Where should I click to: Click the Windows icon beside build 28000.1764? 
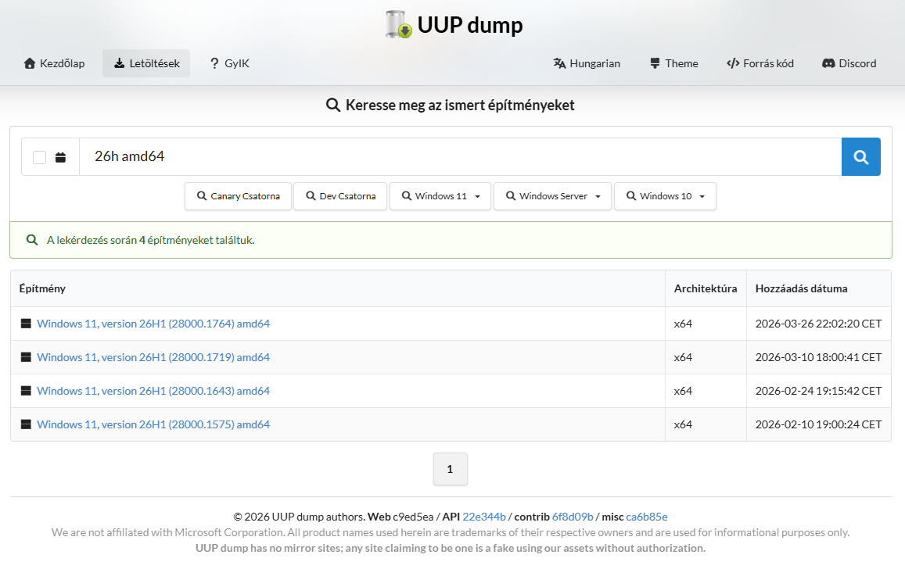pyautogui.click(x=26, y=324)
